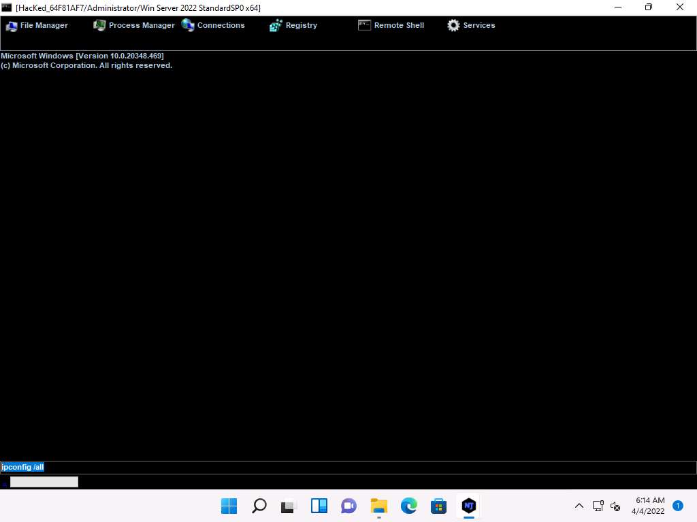This screenshot has height=522, width=697.
Task: Open File Explorer from the taskbar
Action: click(379, 506)
